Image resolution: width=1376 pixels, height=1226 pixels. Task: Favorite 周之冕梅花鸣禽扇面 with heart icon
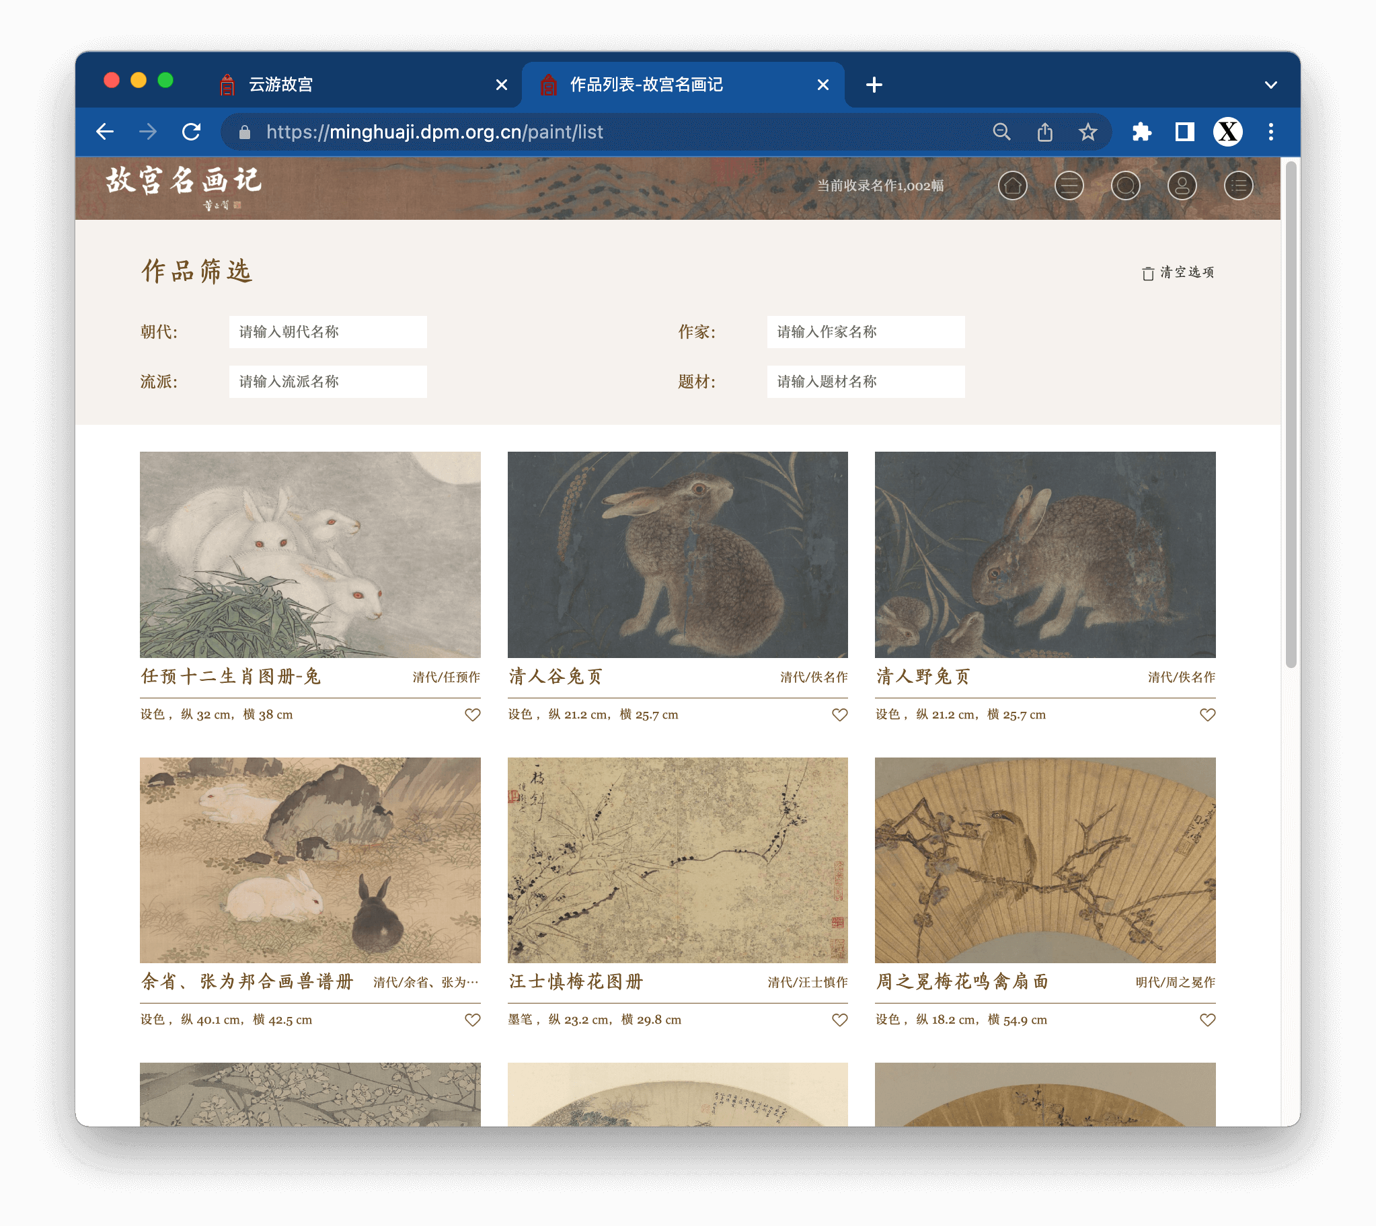(1208, 1020)
